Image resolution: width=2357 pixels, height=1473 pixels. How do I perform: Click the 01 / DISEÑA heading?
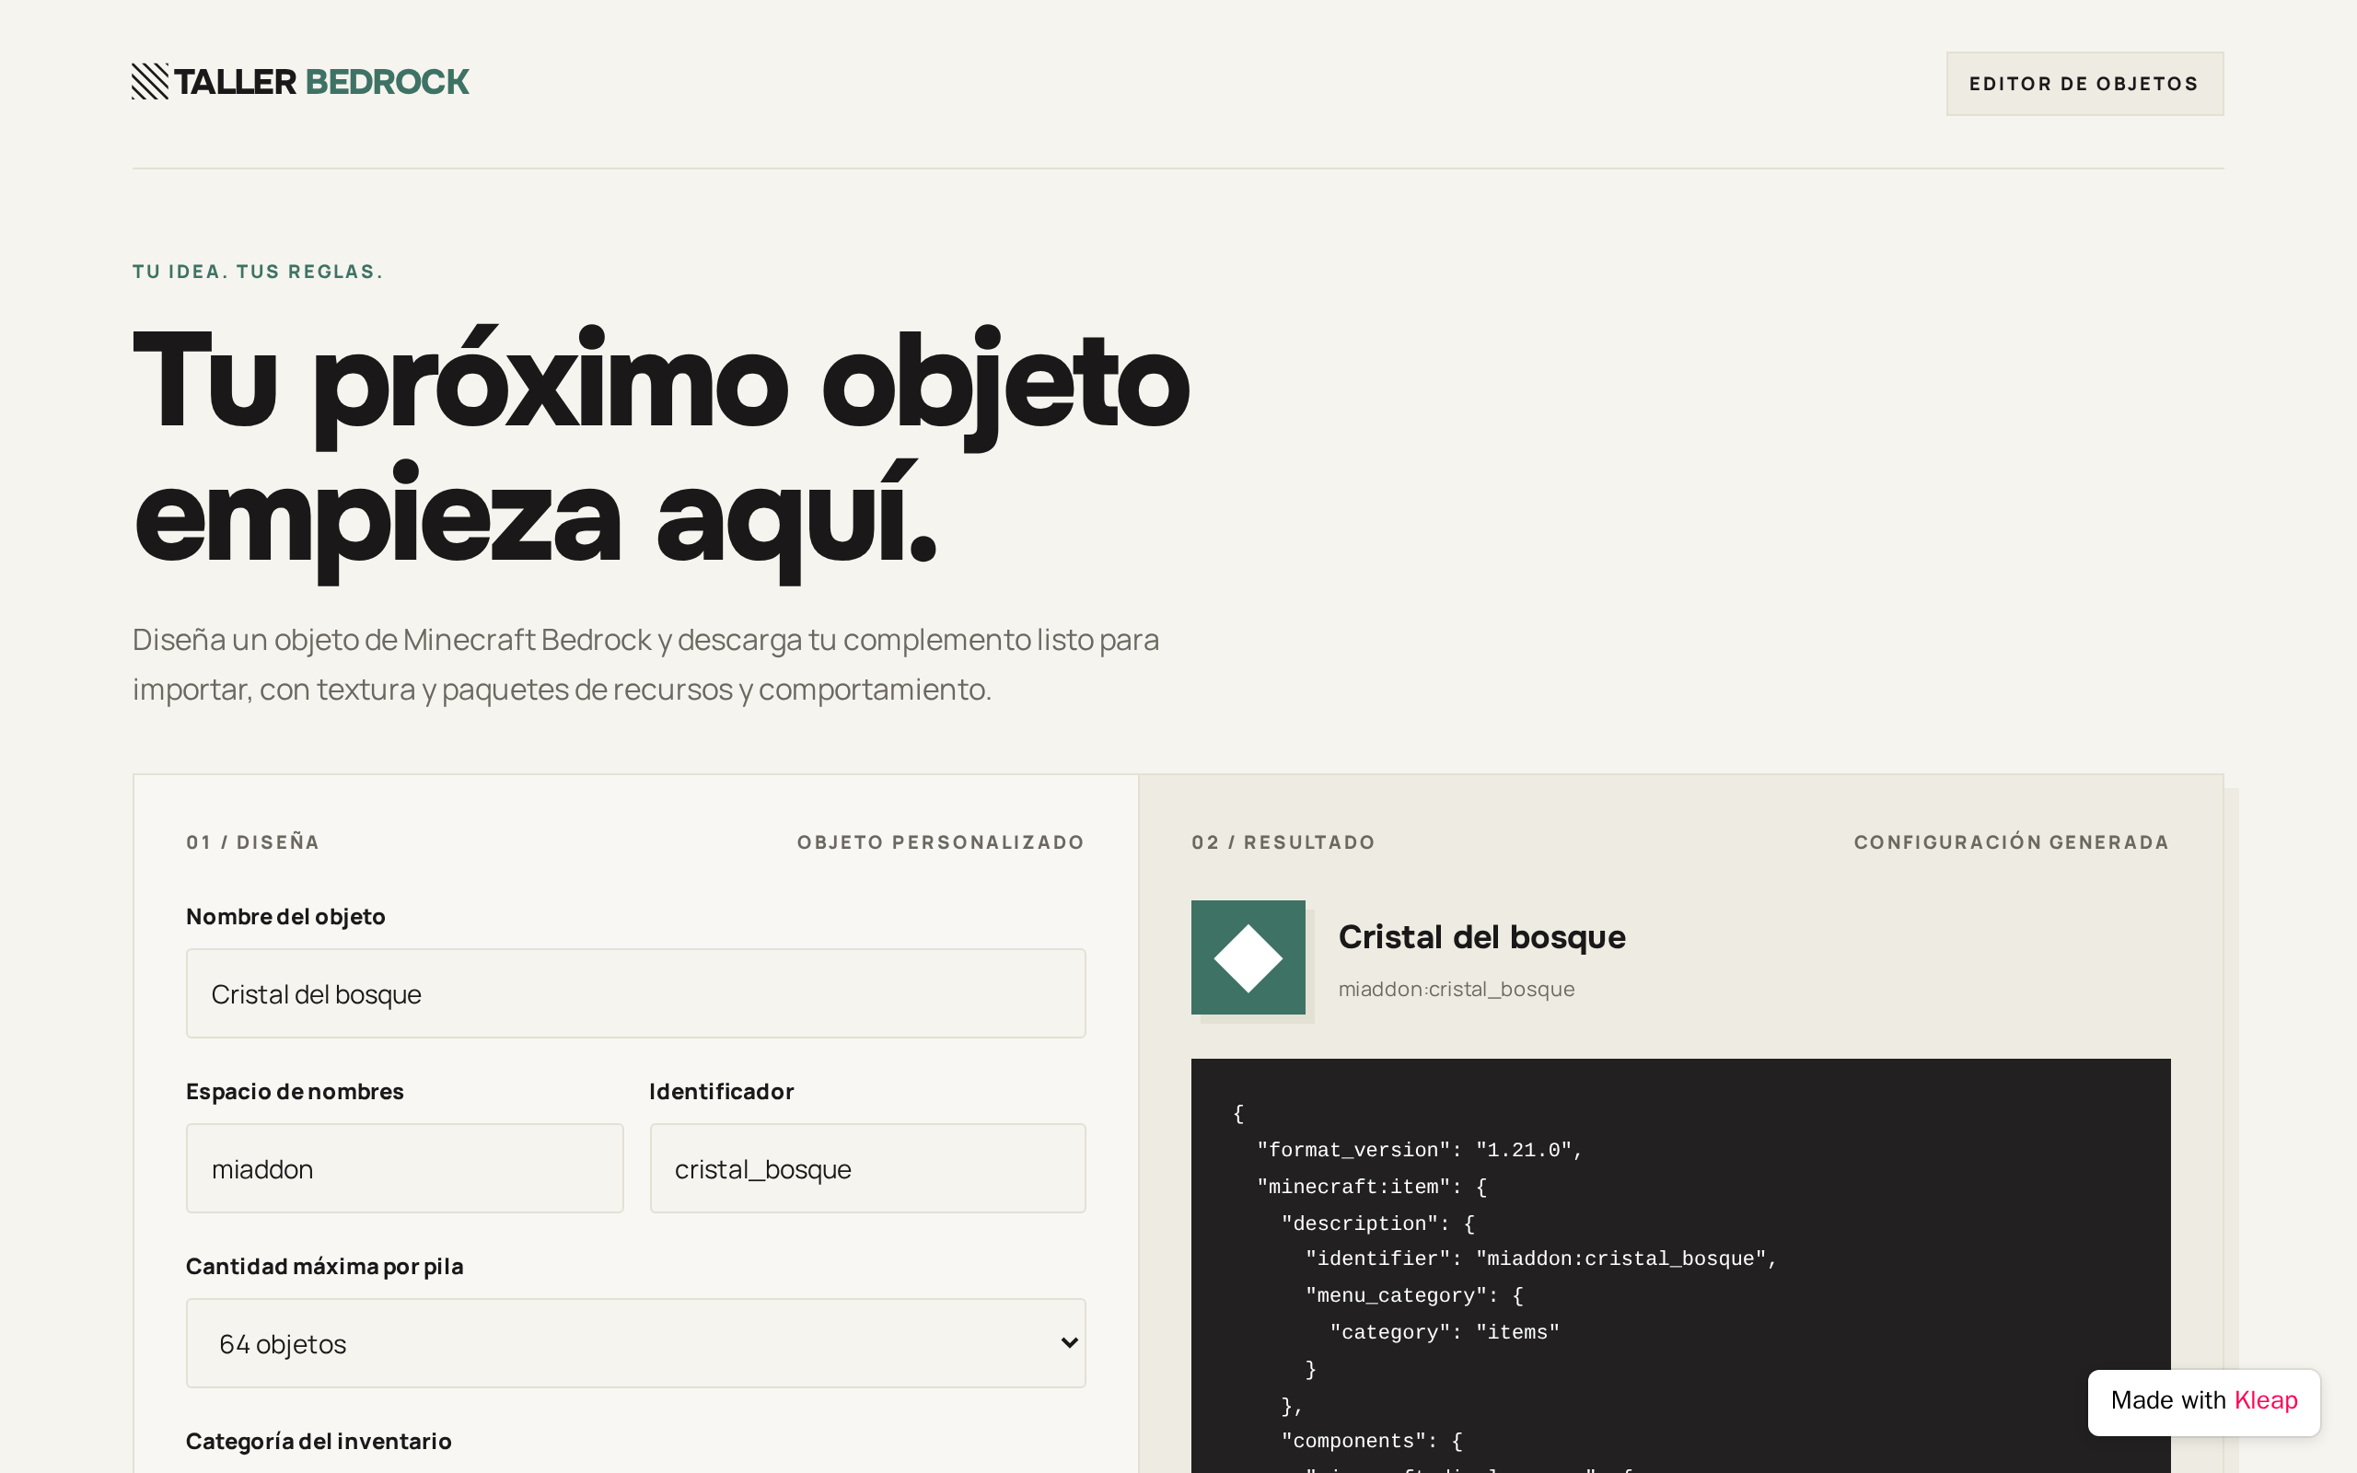tap(252, 842)
